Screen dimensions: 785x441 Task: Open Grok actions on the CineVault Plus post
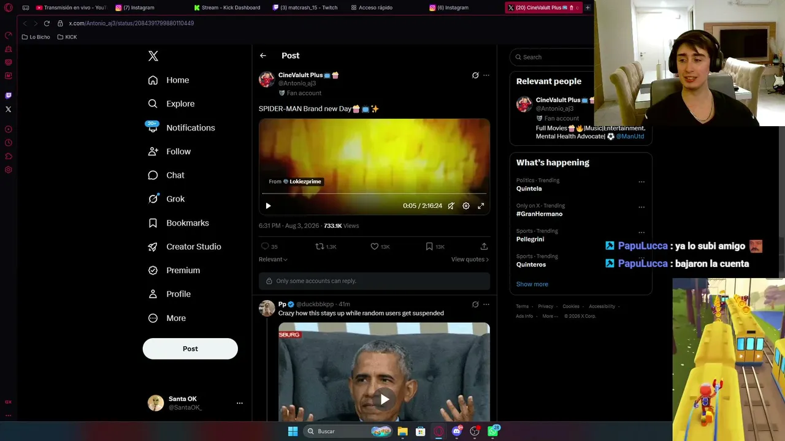coord(475,75)
